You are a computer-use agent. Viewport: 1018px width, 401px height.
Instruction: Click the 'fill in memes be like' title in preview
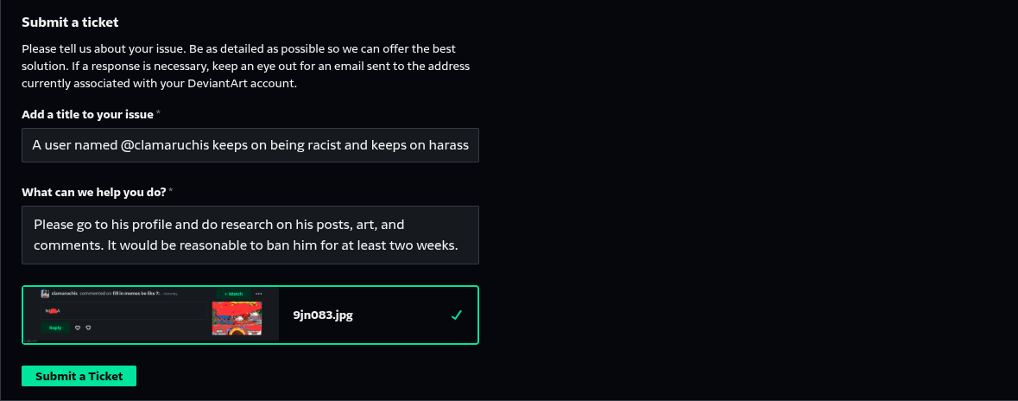[135, 294]
